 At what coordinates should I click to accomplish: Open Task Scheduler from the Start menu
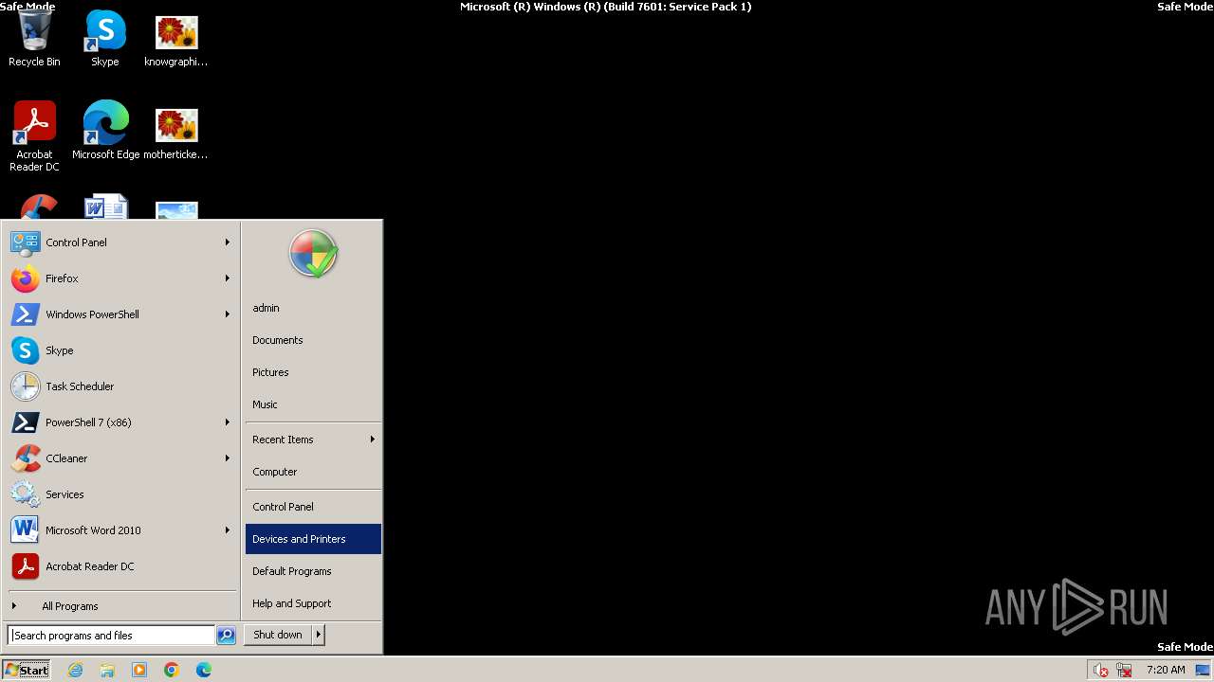coord(120,386)
